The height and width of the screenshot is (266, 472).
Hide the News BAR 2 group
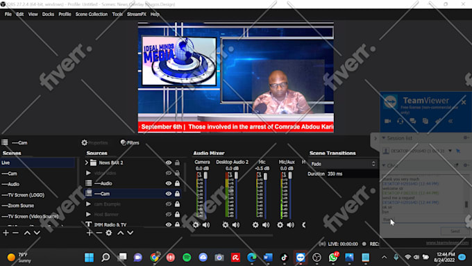point(169,163)
